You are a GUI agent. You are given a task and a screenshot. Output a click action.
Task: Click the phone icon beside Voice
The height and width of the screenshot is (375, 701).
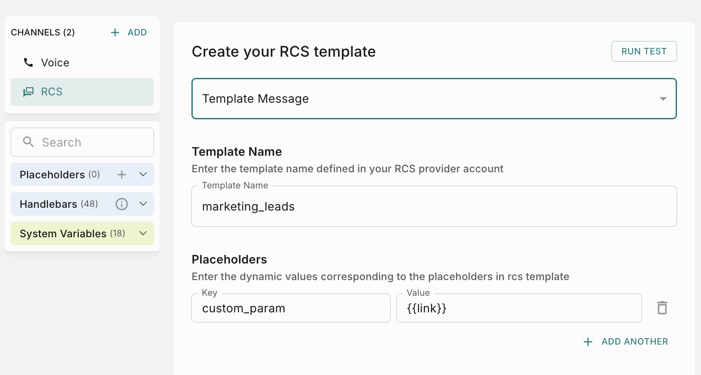point(28,63)
